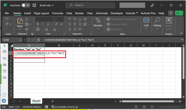Switch to the Page Layout tab
This screenshot has height=110, width=186.
pyautogui.click(x=41, y=13)
